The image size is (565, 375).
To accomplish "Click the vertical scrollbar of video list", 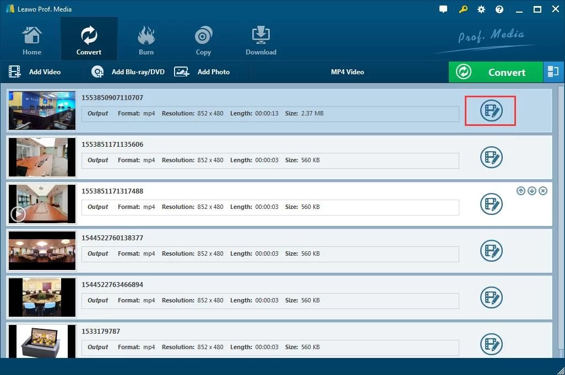I will pyautogui.click(x=561, y=218).
